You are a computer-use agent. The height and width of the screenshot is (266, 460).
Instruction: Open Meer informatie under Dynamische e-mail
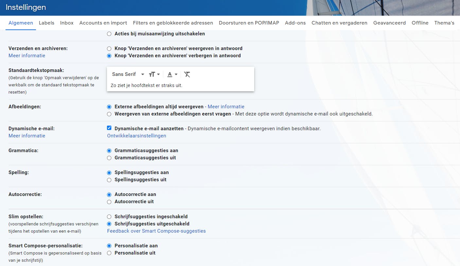[x=27, y=136]
